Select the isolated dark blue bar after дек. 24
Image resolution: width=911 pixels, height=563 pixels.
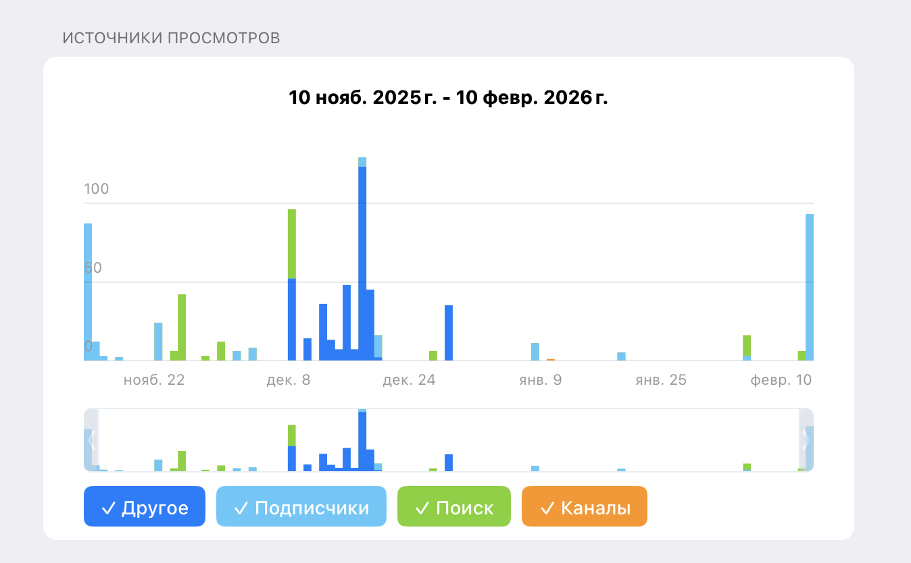click(449, 333)
